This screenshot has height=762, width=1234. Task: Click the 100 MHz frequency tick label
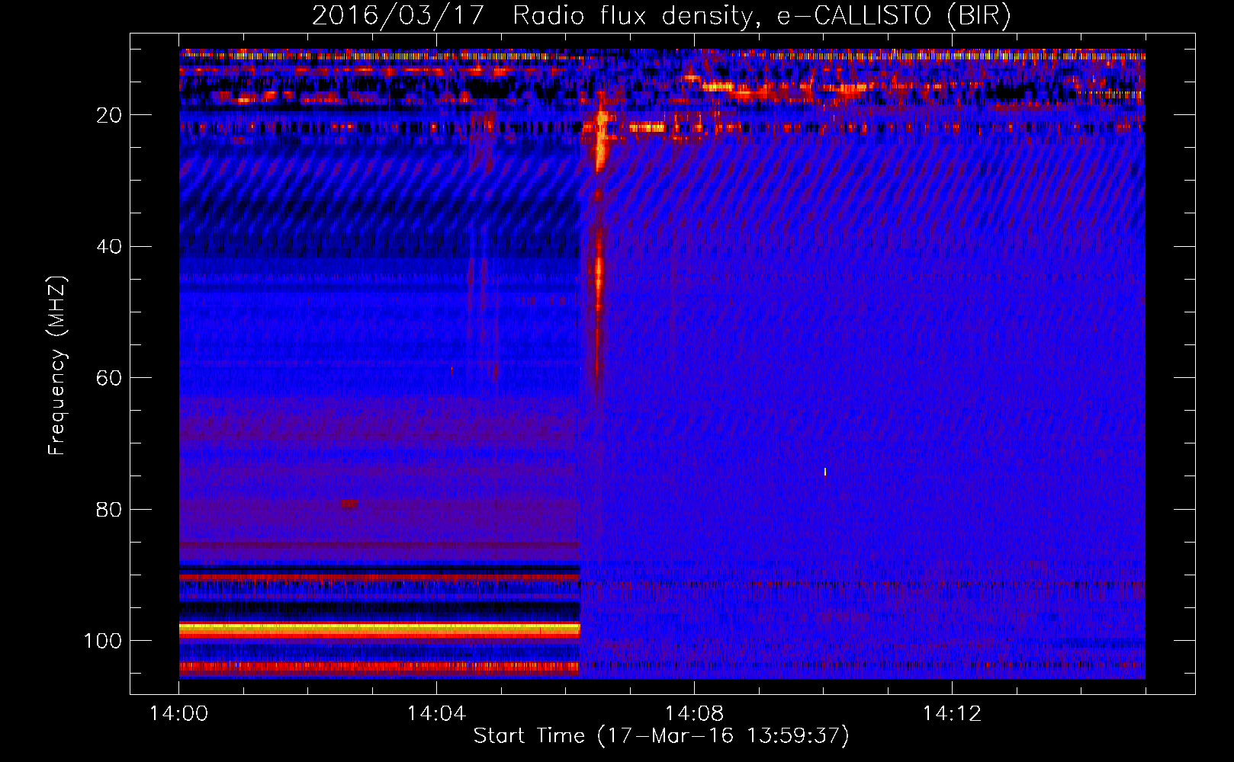click(x=103, y=641)
